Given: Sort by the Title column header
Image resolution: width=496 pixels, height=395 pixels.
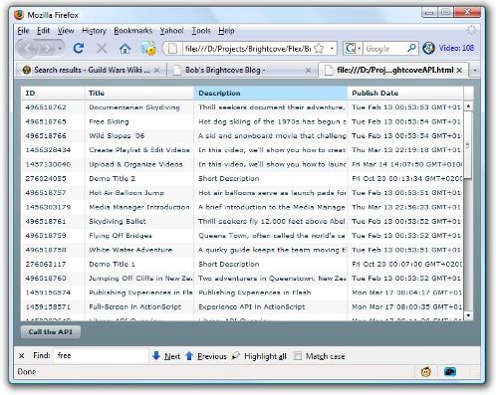Looking at the screenshot, I should (139, 94).
